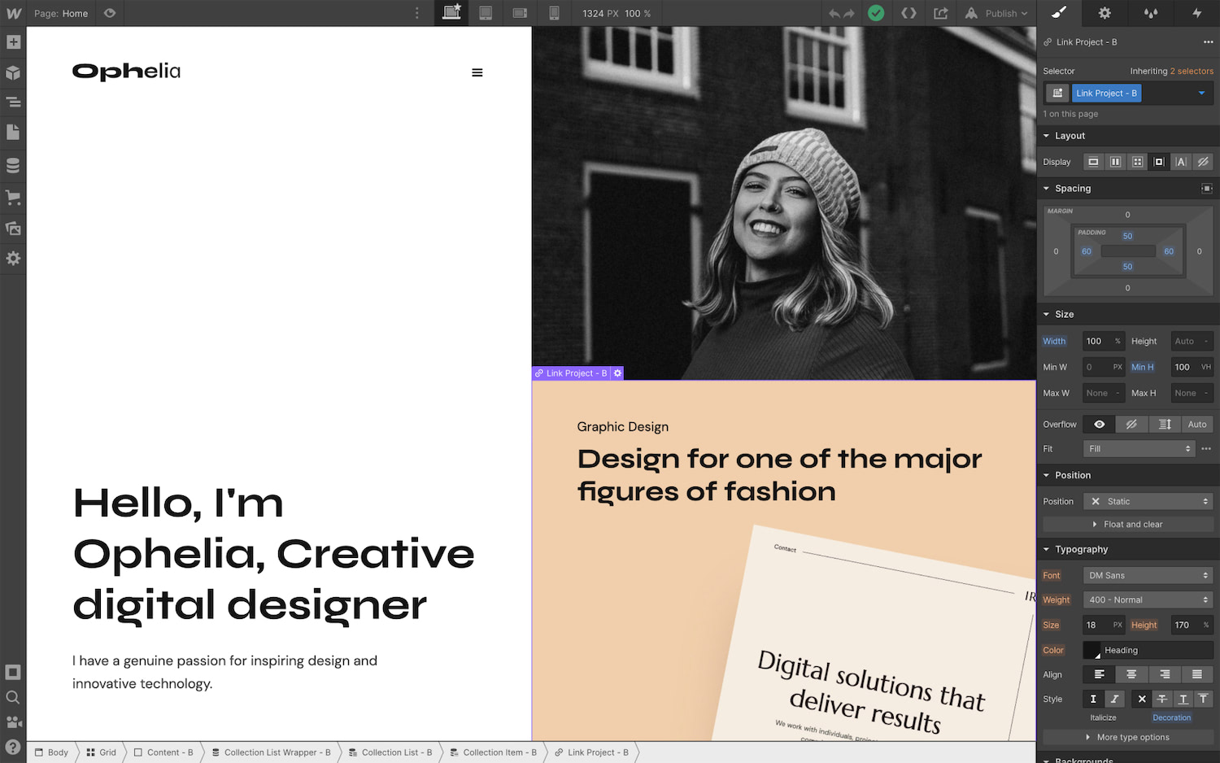Select Collection List Wrapper - B breadcrumb
The image size is (1220, 763).
tap(271, 752)
